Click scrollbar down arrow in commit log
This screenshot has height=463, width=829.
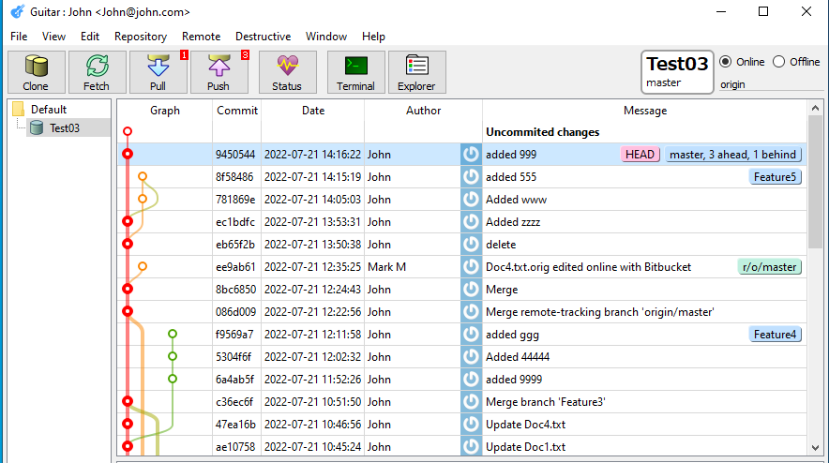click(815, 448)
